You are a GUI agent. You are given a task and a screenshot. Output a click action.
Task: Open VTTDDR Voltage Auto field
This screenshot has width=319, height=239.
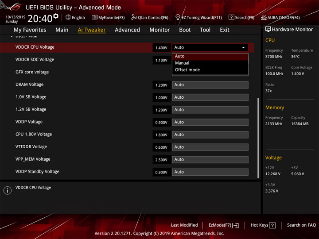[210, 147]
